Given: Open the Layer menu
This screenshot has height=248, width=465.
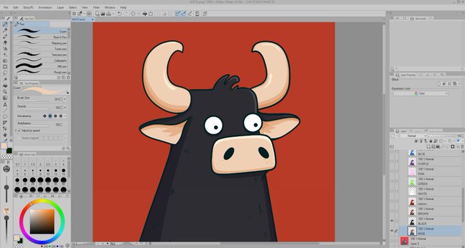Looking at the screenshot, I should pos(60,8).
